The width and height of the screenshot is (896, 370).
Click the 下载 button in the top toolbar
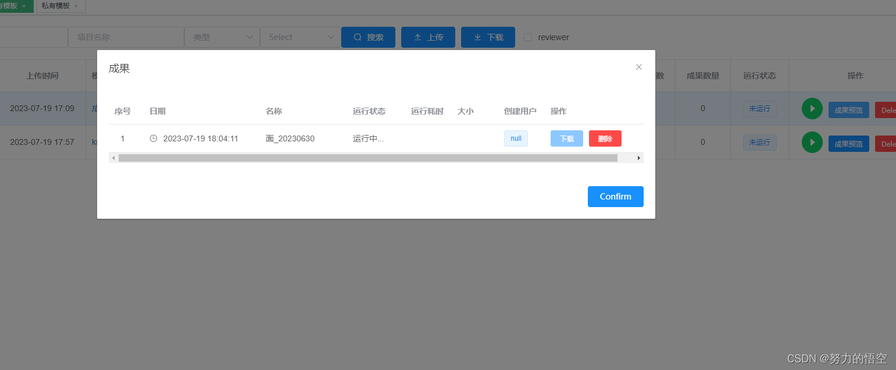pyautogui.click(x=488, y=37)
